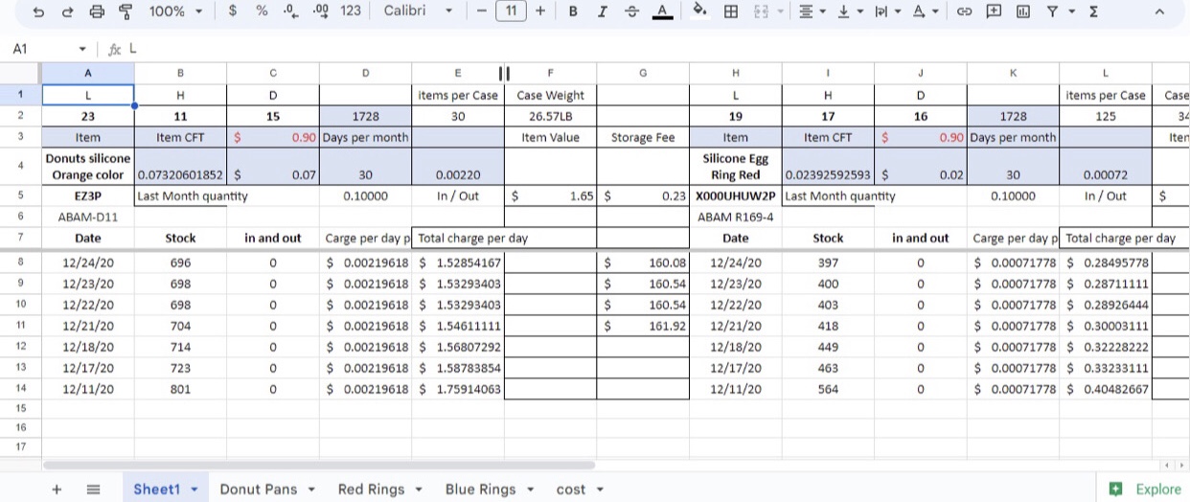The image size is (1190, 502).
Task: Click the Redo icon
Action: [67, 11]
